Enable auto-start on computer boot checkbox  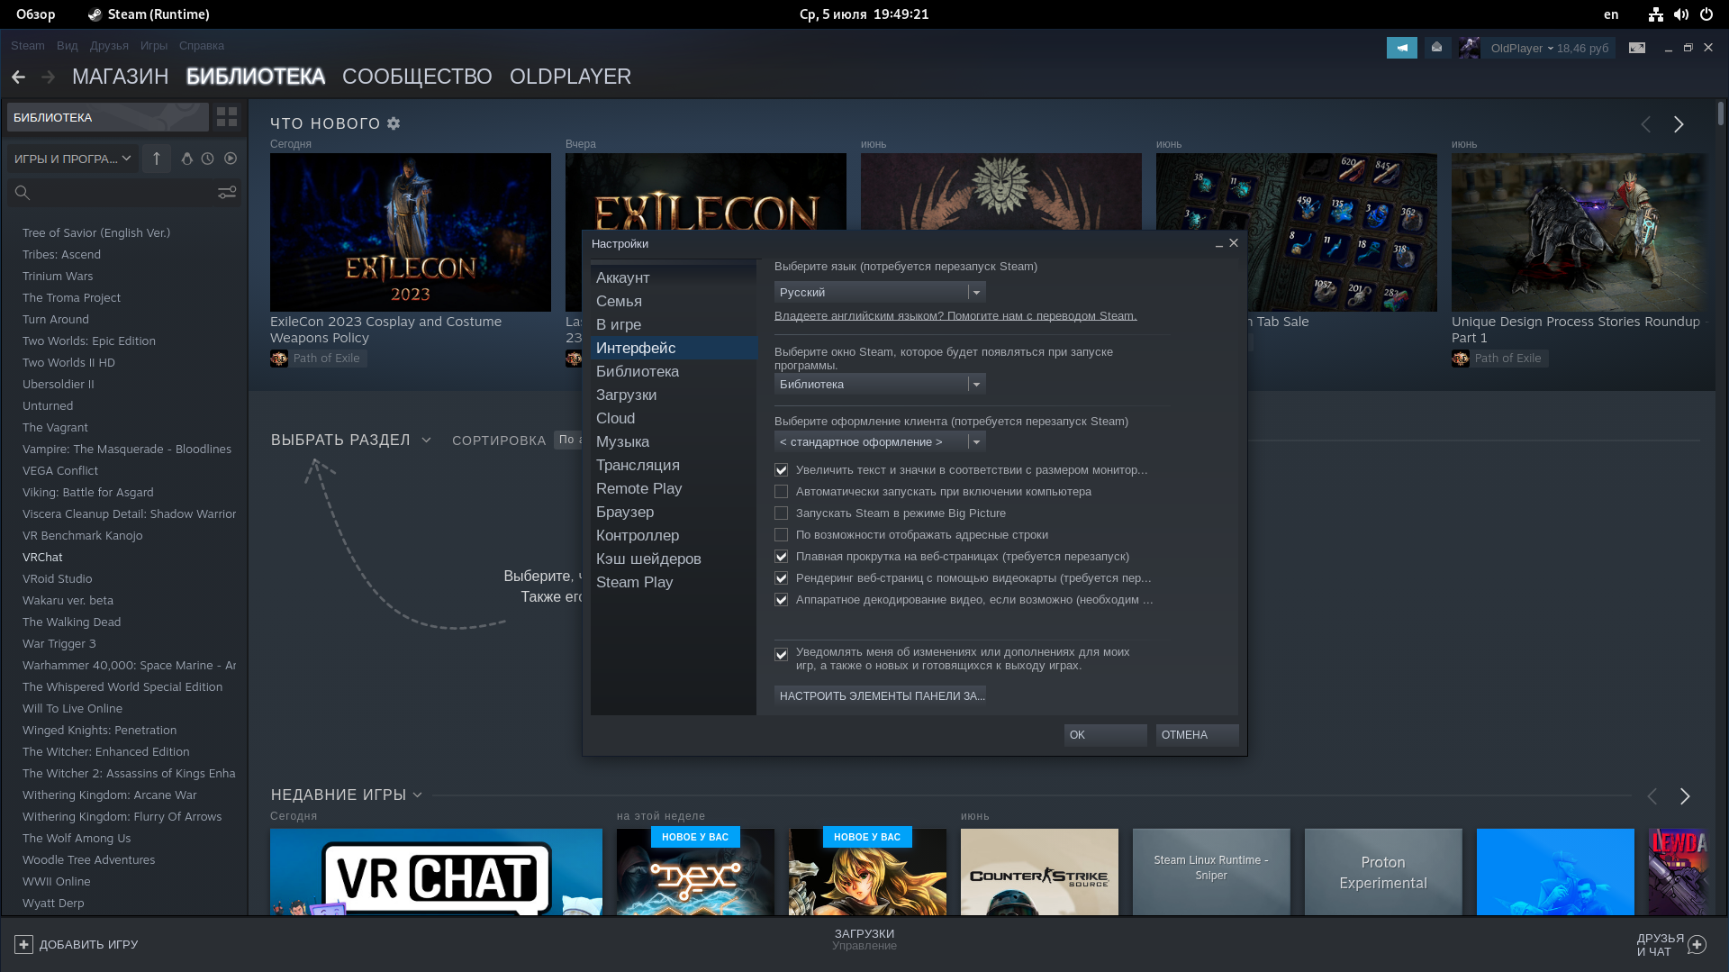(781, 492)
